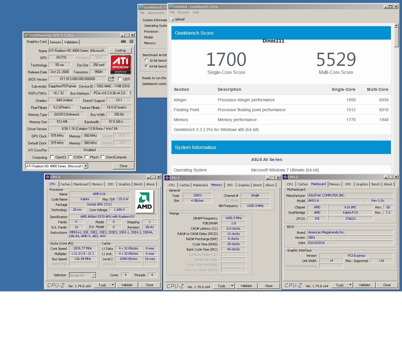Click the Lookup button in GPU-Z

click(x=121, y=50)
